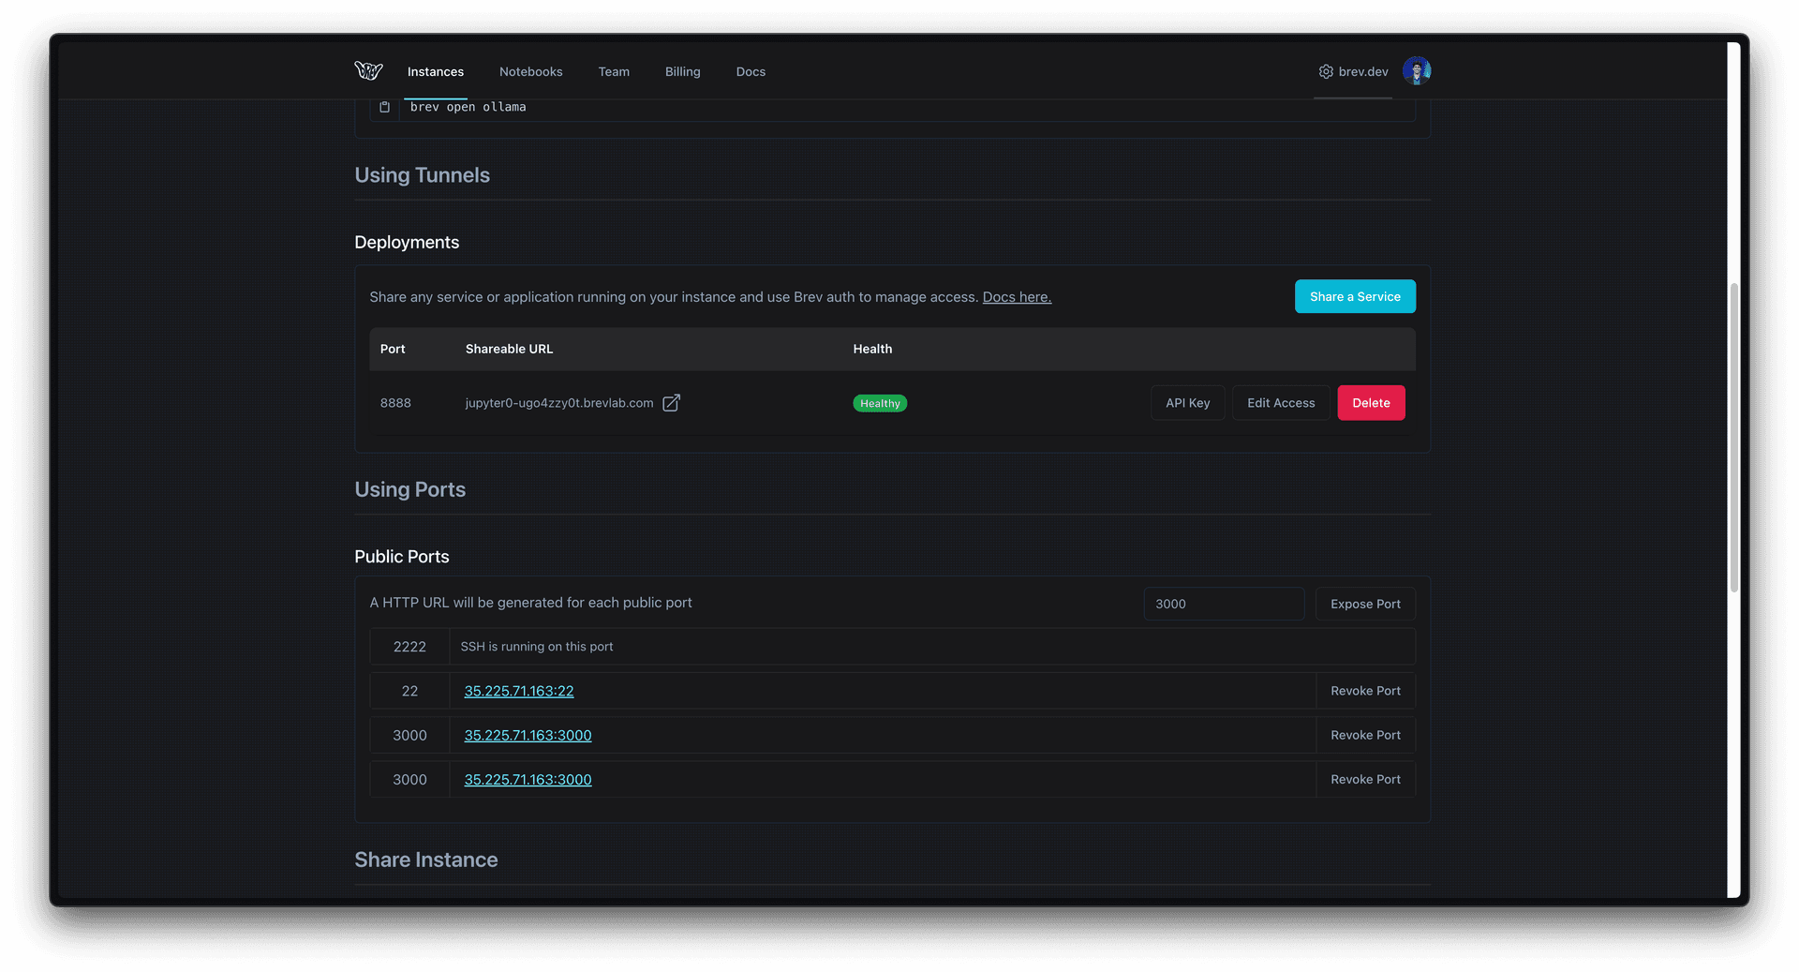Switch to the Notebooks tab
The height and width of the screenshot is (972, 1799).
(530, 72)
